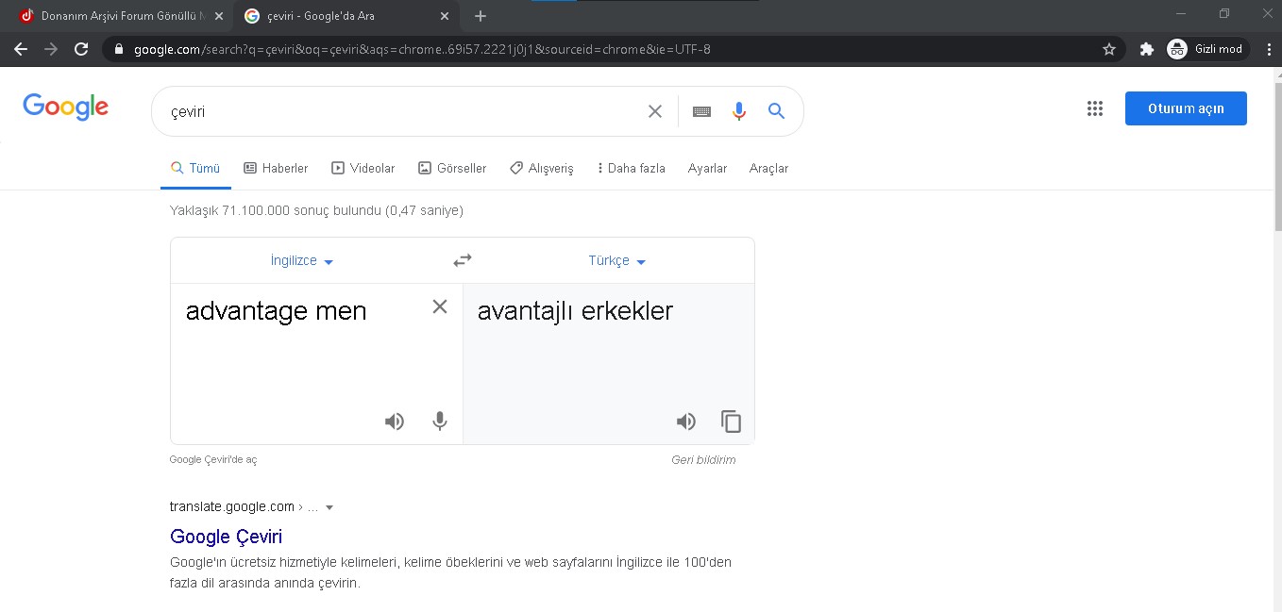
Task: Listen to the English source text
Action: pyautogui.click(x=395, y=422)
